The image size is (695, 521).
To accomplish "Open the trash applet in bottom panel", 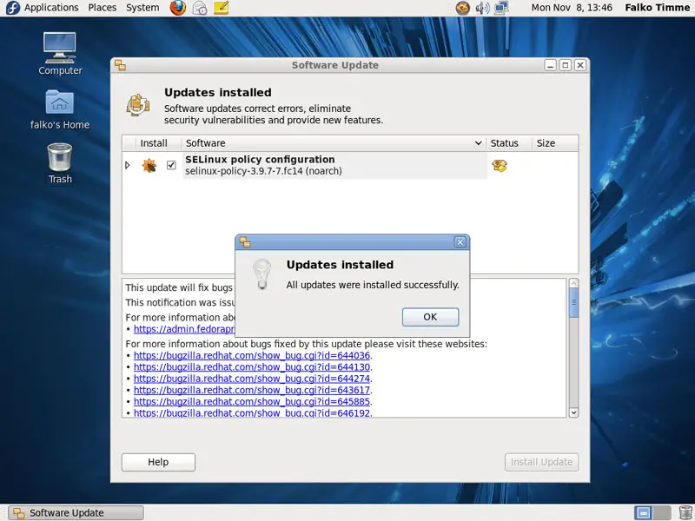I will pos(685,512).
